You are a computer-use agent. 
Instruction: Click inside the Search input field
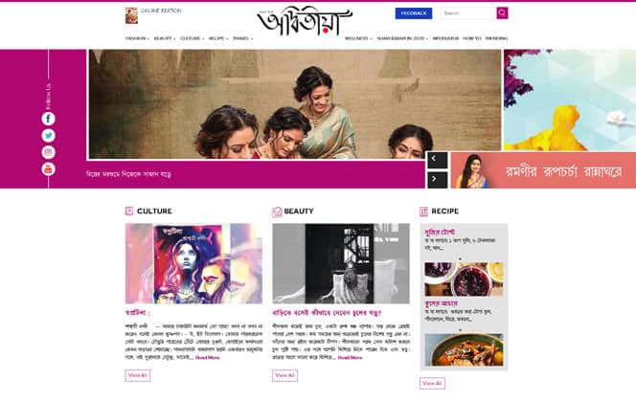click(468, 13)
